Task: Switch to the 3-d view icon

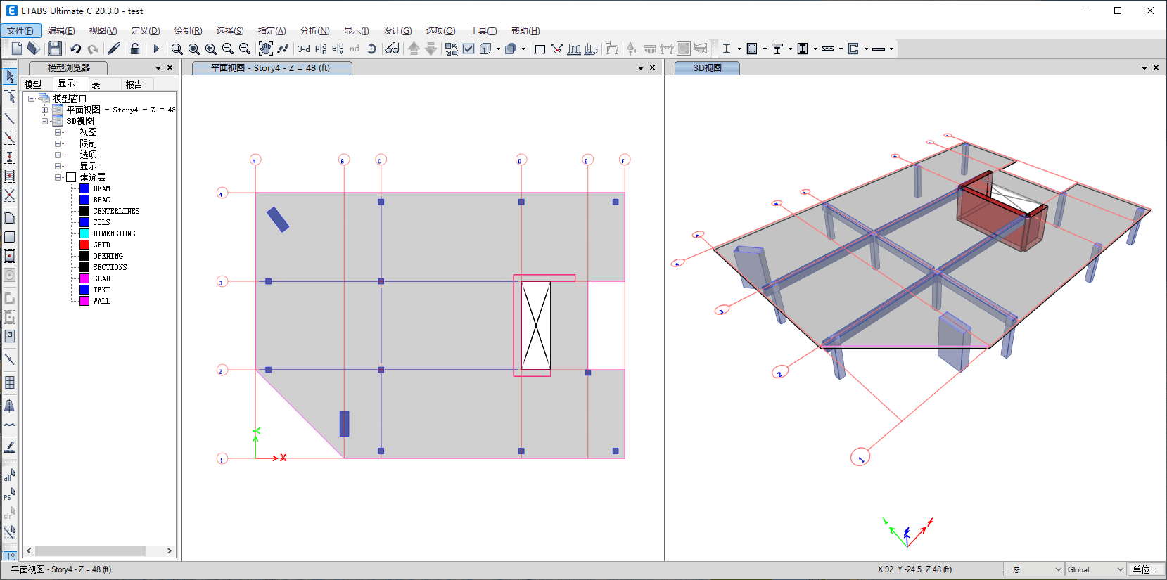Action: point(303,49)
